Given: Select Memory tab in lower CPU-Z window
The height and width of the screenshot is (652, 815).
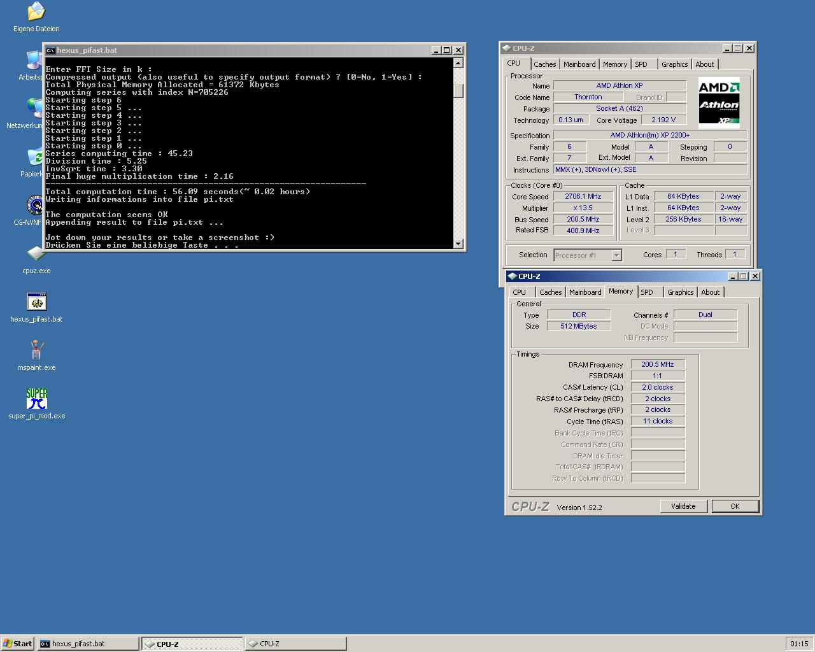Looking at the screenshot, I should point(621,292).
